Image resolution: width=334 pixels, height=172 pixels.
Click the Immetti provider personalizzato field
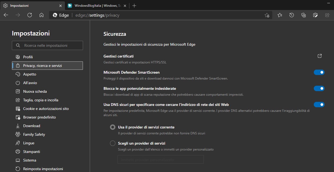pos(161,159)
